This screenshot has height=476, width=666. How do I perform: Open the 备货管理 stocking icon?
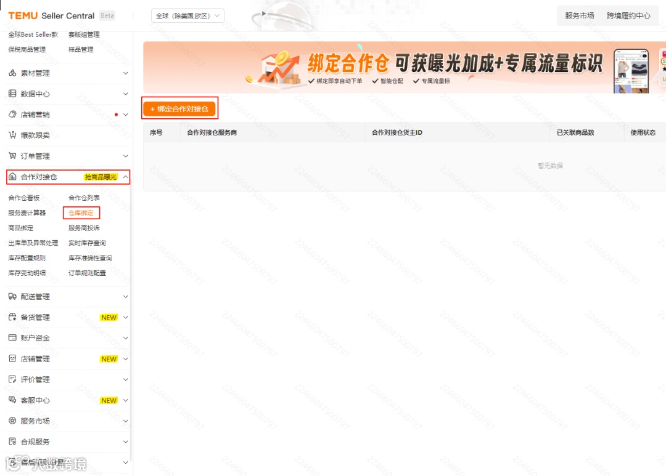(11, 317)
